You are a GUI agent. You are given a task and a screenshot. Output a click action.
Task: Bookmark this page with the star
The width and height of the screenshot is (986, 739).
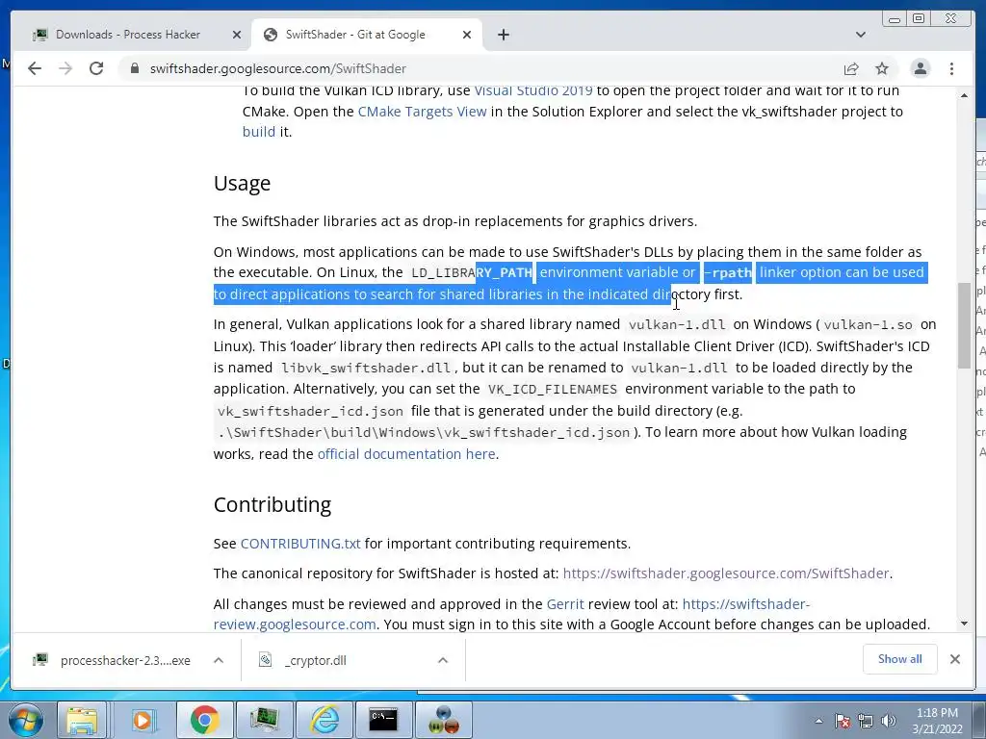(x=882, y=68)
